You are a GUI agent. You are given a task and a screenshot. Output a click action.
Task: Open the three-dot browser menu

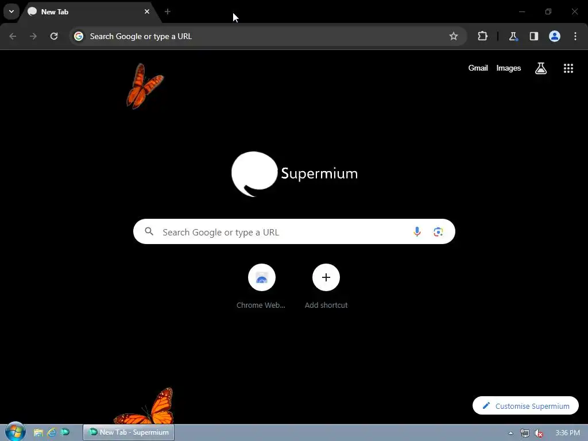(x=575, y=36)
